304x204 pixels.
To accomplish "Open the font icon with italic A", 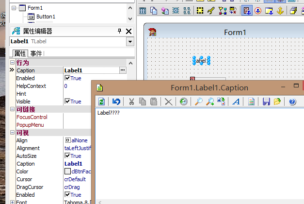I will pos(236,102).
